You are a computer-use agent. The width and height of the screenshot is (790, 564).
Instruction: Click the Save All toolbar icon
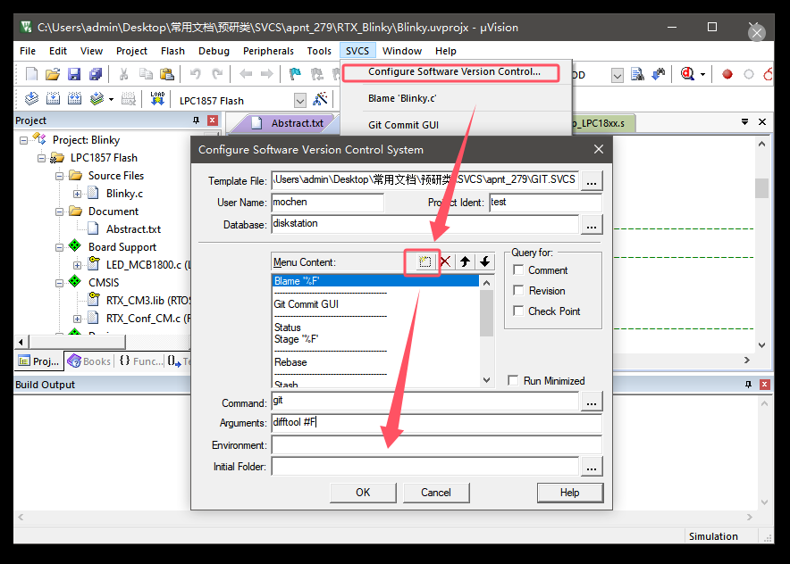[x=95, y=74]
